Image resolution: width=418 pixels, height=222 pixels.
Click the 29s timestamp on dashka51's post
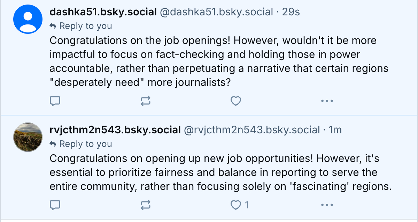click(291, 12)
